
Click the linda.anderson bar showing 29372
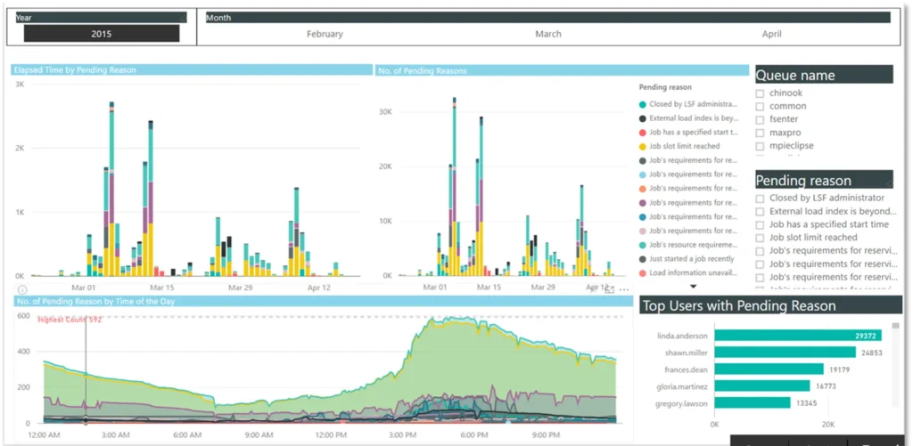point(798,336)
